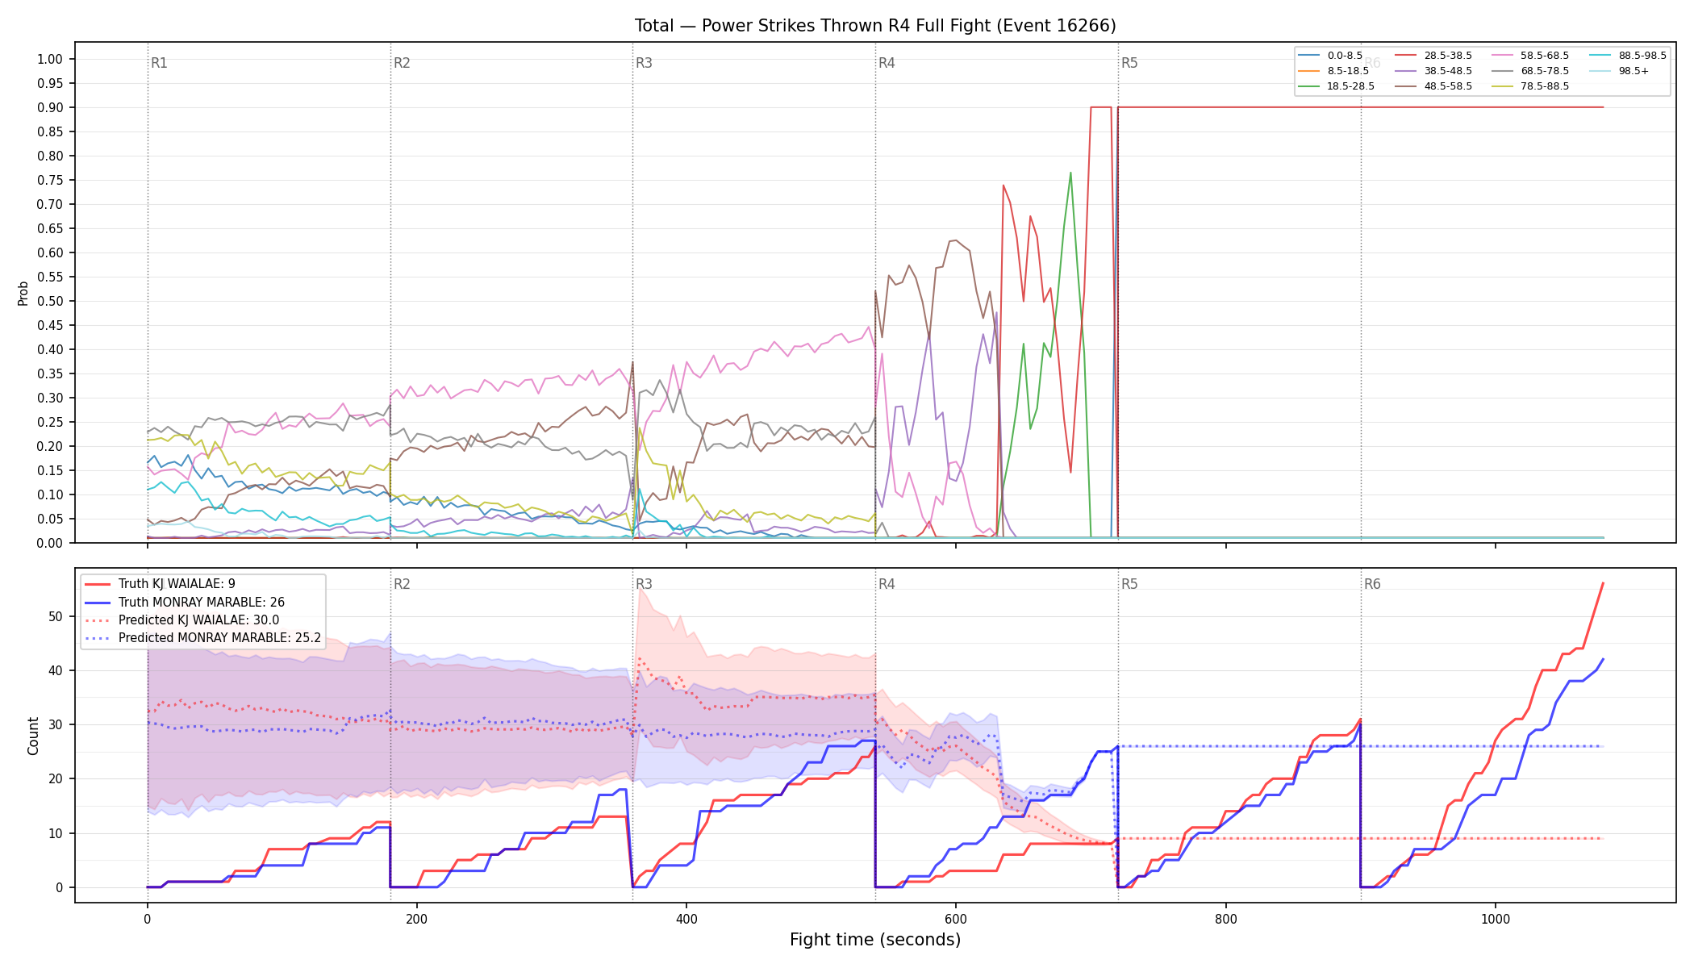Click the R4 round label in the count chart
The width and height of the screenshot is (1694, 968).
(x=887, y=584)
